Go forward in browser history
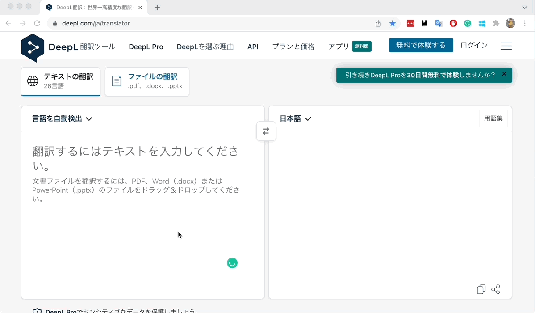The height and width of the screenshot is (313, 535). coord(23,23)
